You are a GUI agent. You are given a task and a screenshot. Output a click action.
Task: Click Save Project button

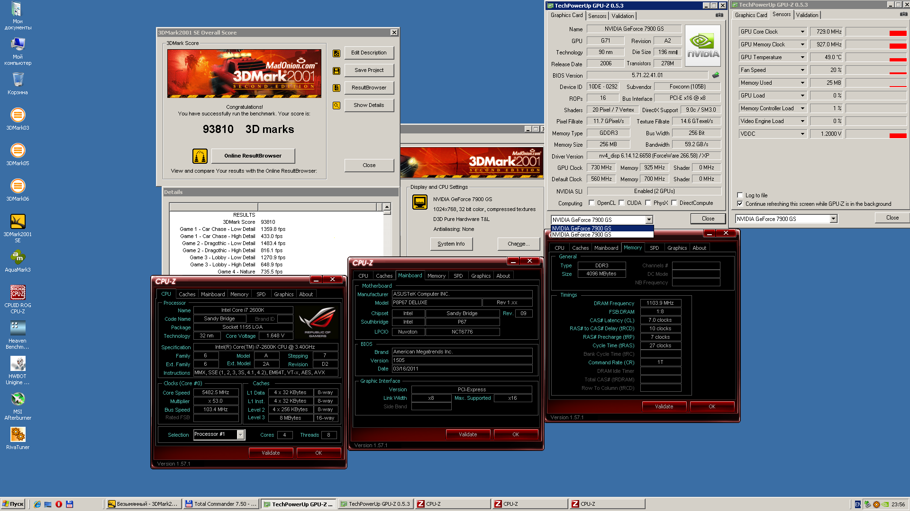[369, 70]
